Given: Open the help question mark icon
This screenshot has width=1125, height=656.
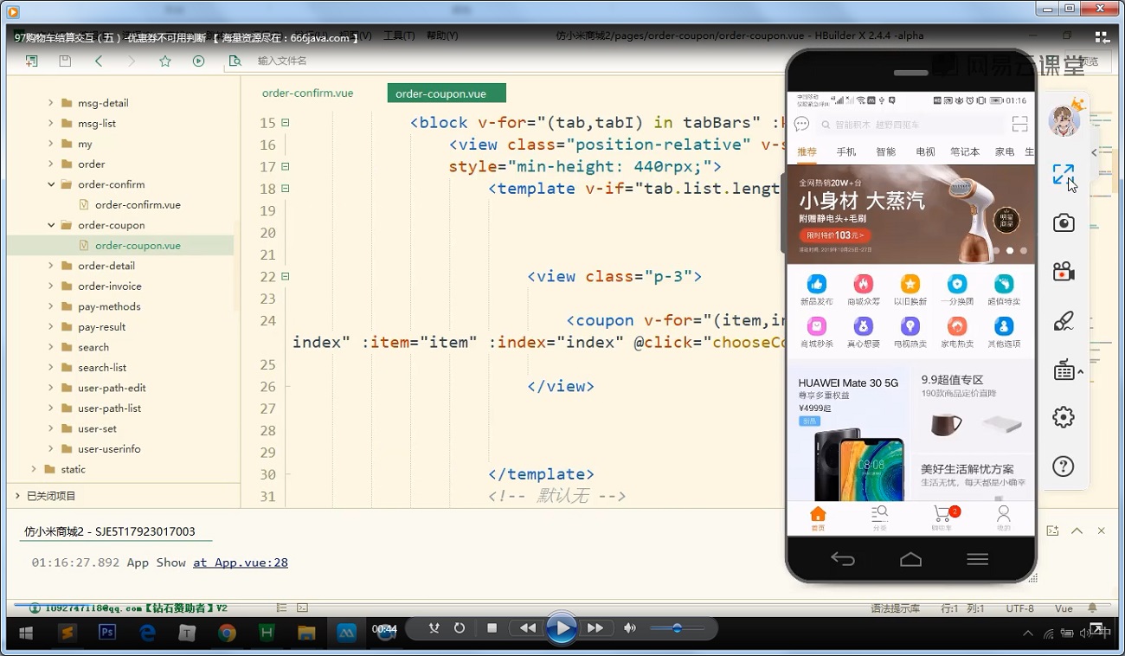Looking at the screenshot, I should pyautogui.click(x=1064, y=466).
